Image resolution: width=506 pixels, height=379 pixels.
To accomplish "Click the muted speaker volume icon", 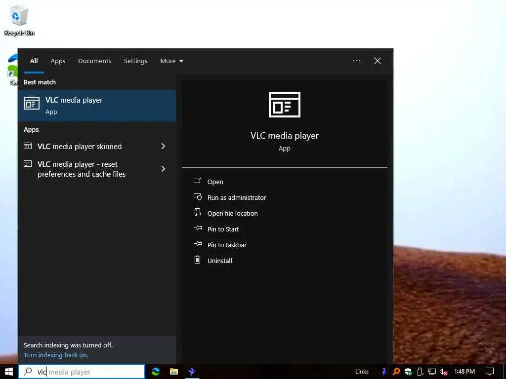I will [x=443, y=372].
